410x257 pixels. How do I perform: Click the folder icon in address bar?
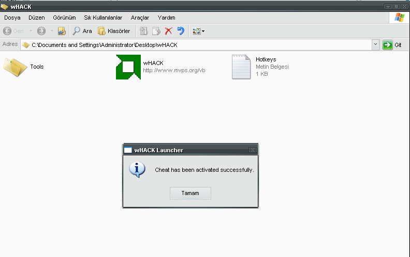click(26, 45)
